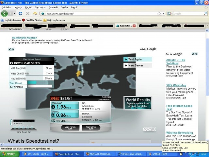The height and width of the screenshot is (157, 209).
Task: Open the Wireless Networking ad link
Action: [180, 133]
